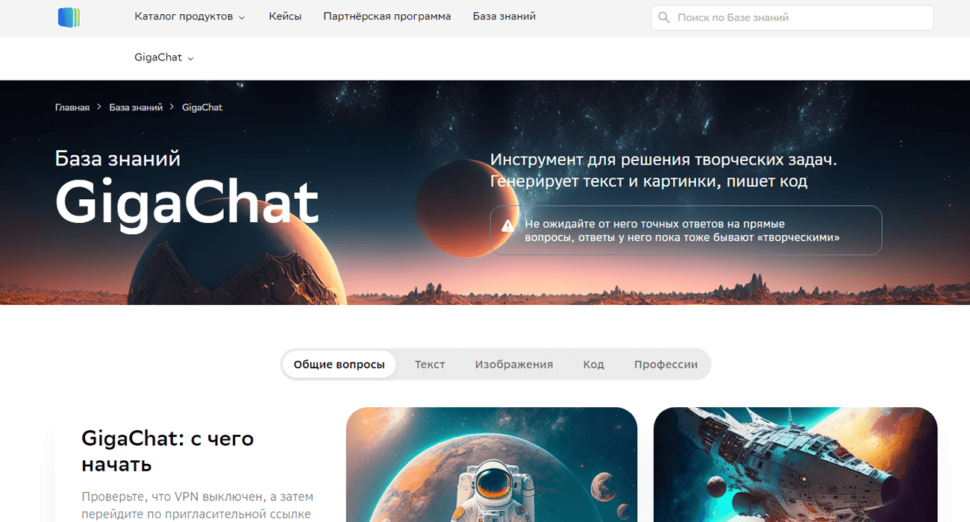
Task: Click the База знаний breadcrumb link
Action: pos(136,107)
